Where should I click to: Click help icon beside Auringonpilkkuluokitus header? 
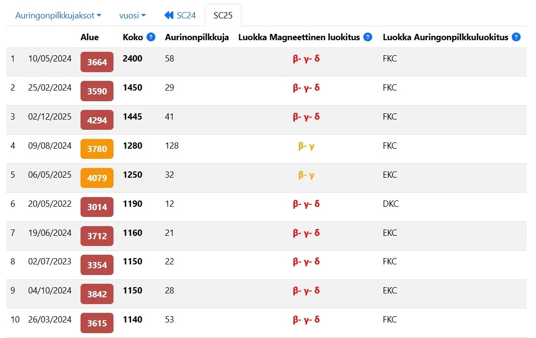(516, 37)
